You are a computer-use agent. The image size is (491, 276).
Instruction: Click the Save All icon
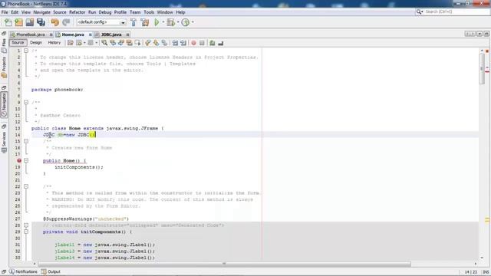coord(41,22)
